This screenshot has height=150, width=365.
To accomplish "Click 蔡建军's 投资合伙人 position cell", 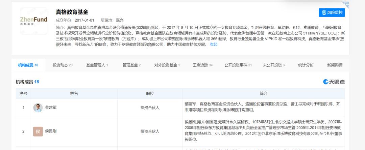I will tap(150, 108).
